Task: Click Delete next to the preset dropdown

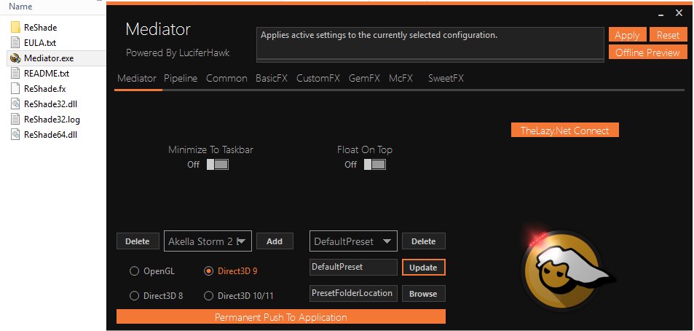Action: (x=424, y=241)
